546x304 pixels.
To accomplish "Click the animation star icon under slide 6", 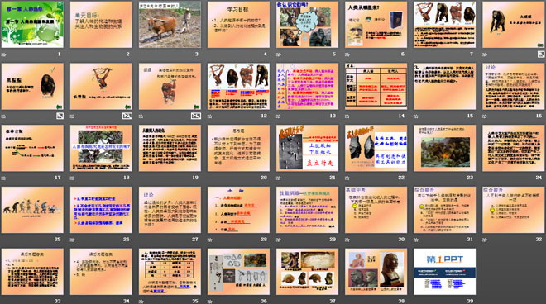I will pos(347,55).
